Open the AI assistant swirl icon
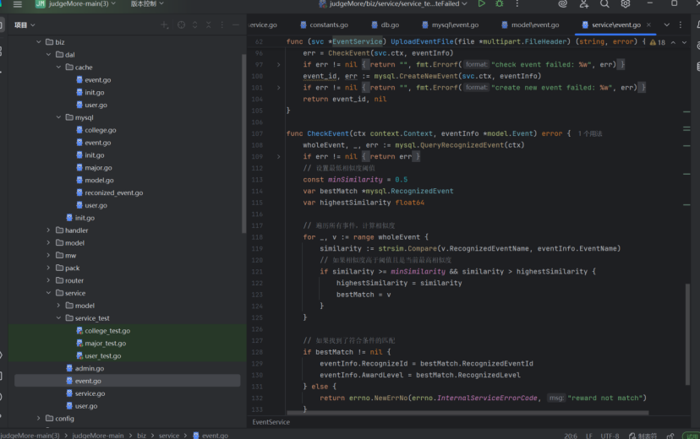 (562, 3)
